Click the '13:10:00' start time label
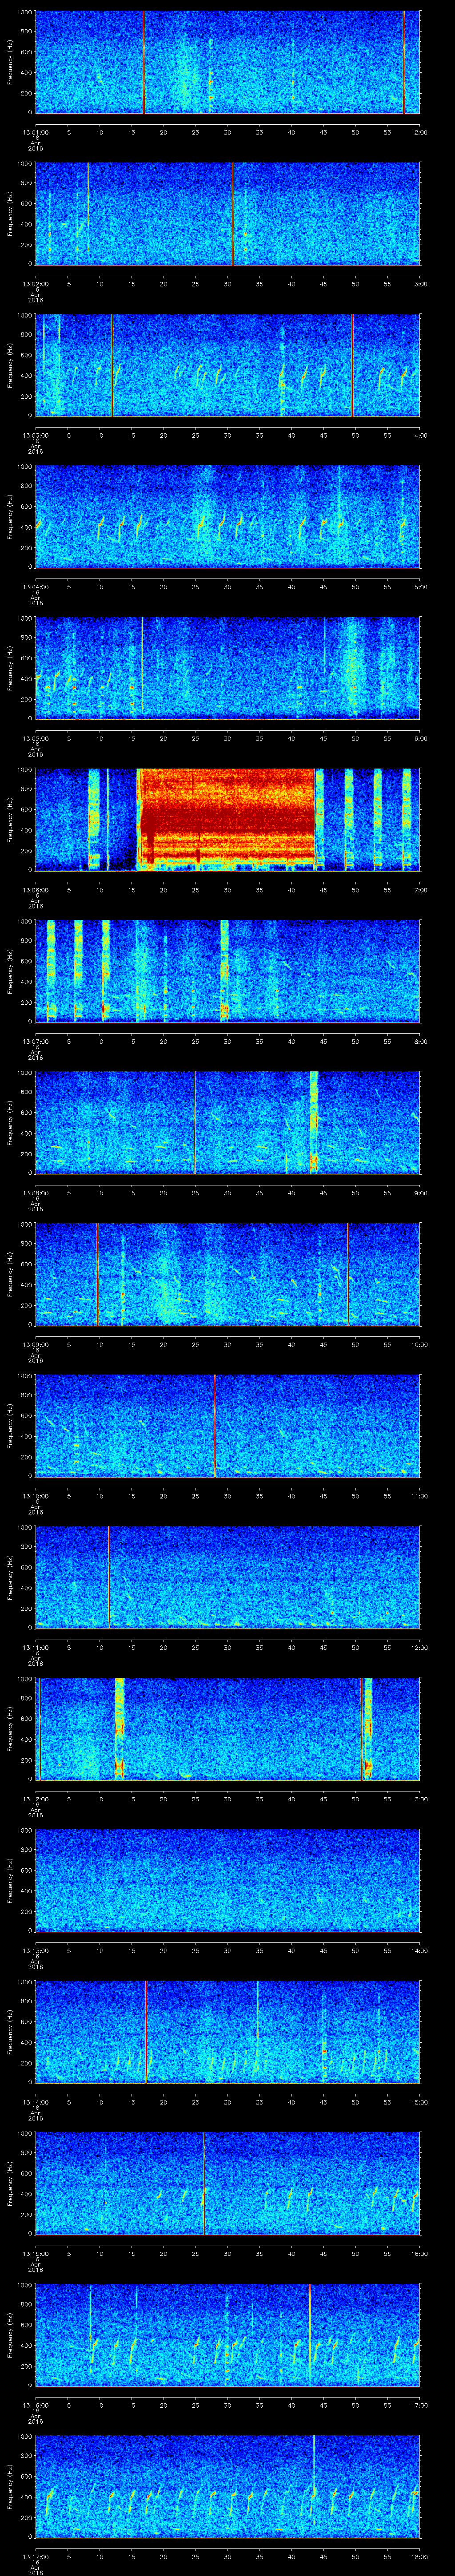455x2576 pixels. click(x=35, y=1496)
